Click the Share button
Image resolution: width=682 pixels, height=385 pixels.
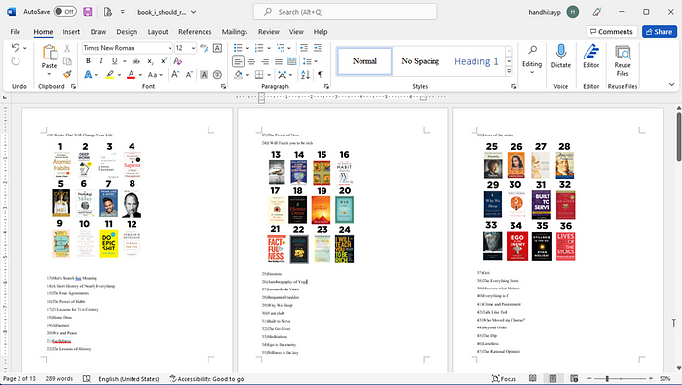tap(659, 32)
